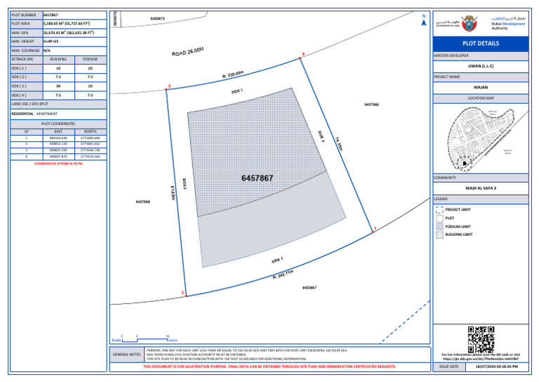Click the master developer name LIWAN (L.L.C)
This screenshot has height=382, width=539.
[x=481, y=66]
